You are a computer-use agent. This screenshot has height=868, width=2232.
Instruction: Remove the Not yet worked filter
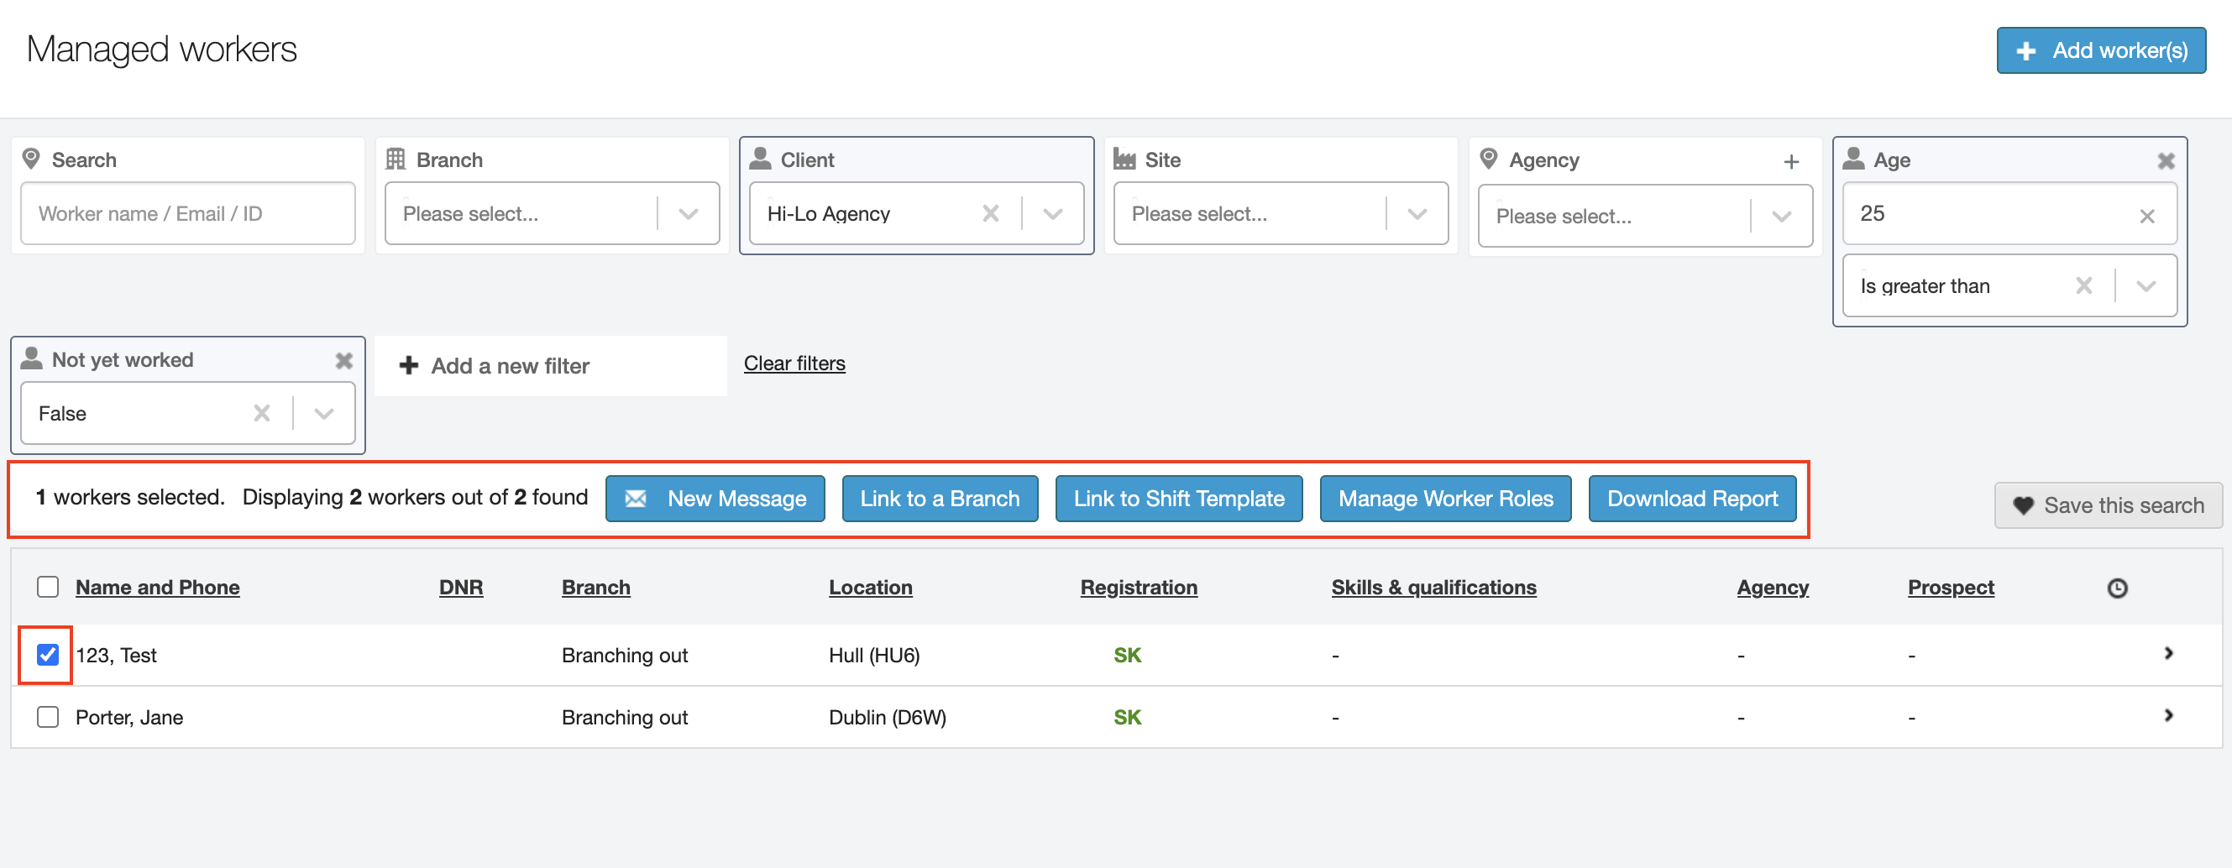pyautogui.click(x=344, y=360)
